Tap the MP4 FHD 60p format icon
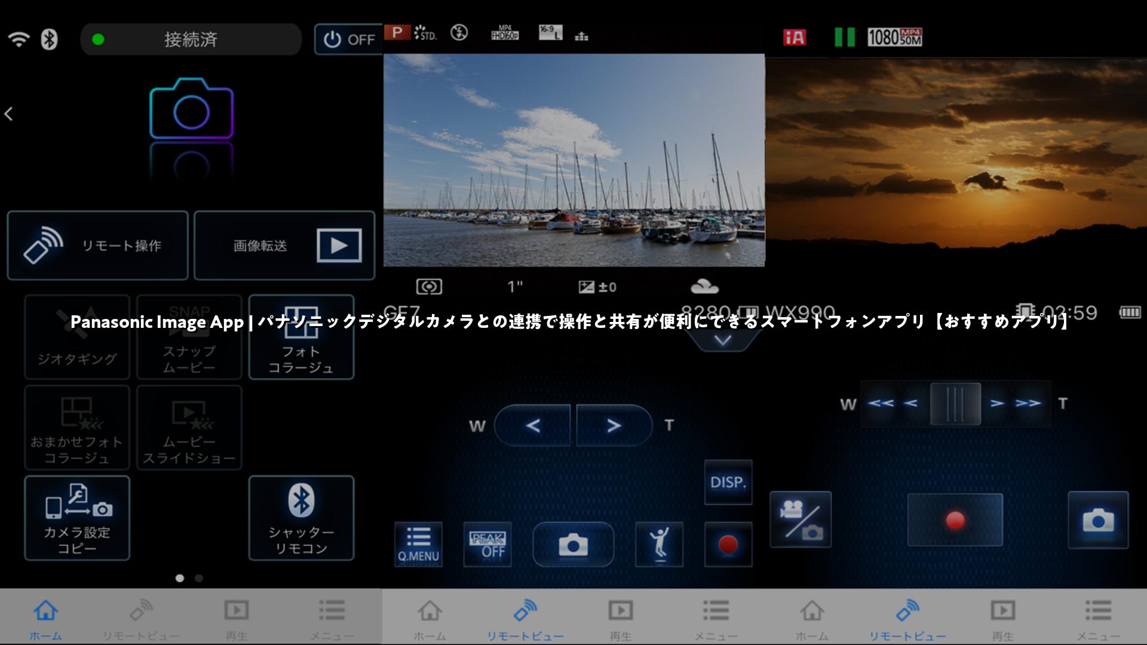This screenshot has height=645, width=1147. [505, 32]
